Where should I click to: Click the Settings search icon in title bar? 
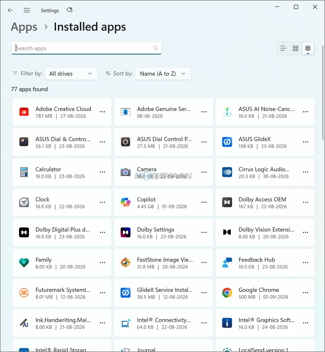[70, 10]
